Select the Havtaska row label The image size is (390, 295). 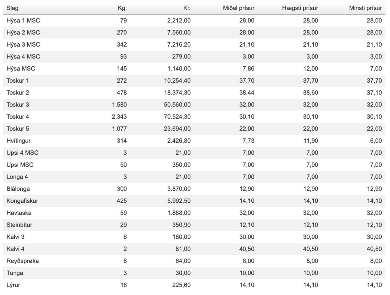click(x=19, y=213)
